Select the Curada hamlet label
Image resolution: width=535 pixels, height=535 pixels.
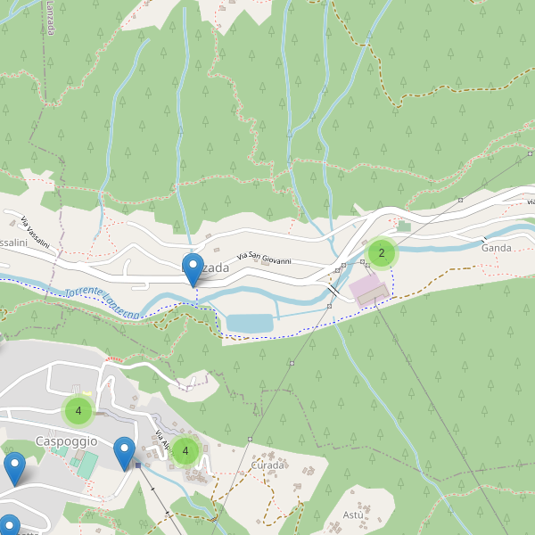click(267, 465)
